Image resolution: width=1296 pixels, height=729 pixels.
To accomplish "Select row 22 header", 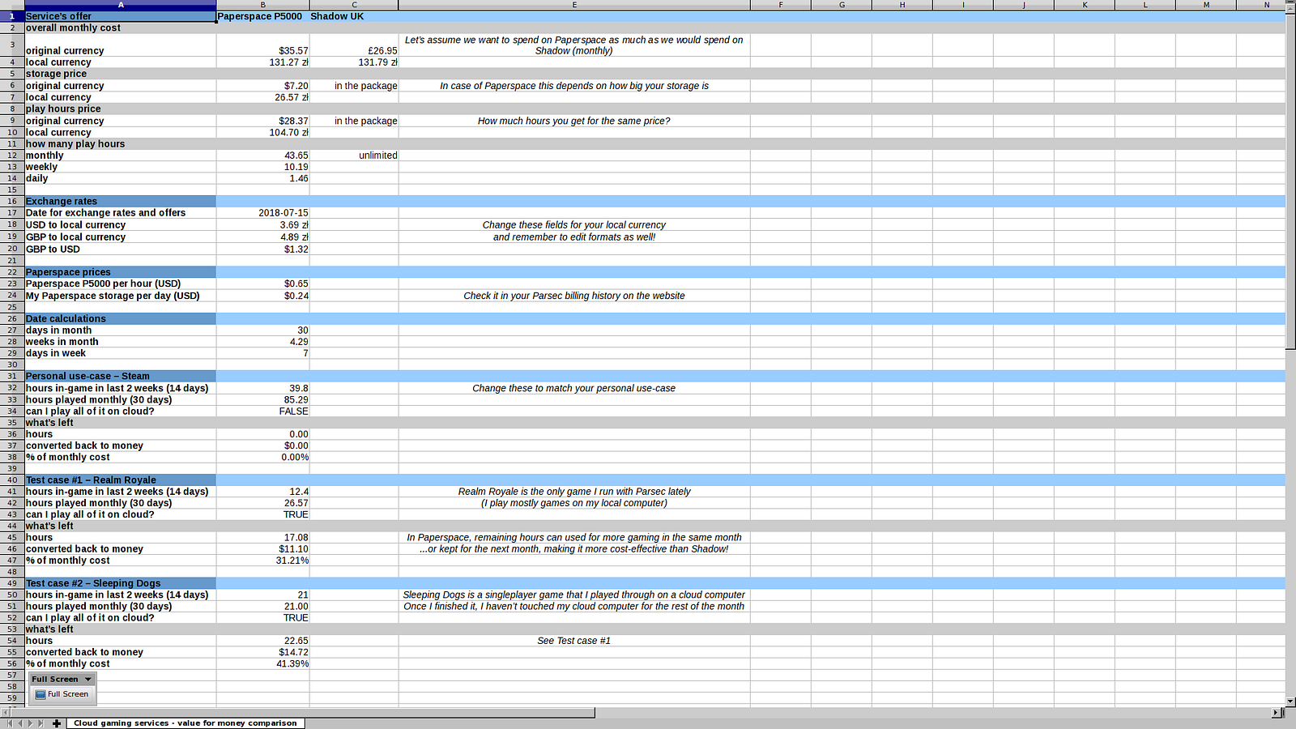I will click(12, 272).
